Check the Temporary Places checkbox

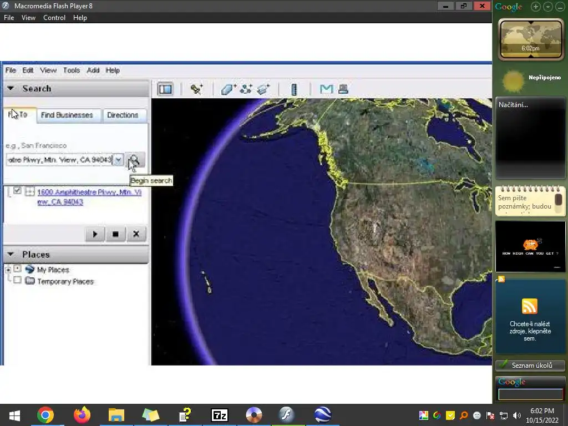(x=17, y=280)
